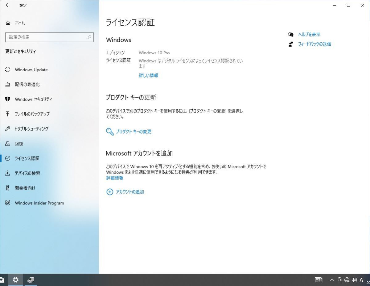Screen dimensions: 370x286
Task: Open ヘルプを表示 link
Action: click(309, 35)
